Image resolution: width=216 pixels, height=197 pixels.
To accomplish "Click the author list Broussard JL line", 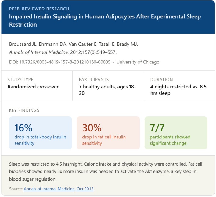I will point(74,44).
